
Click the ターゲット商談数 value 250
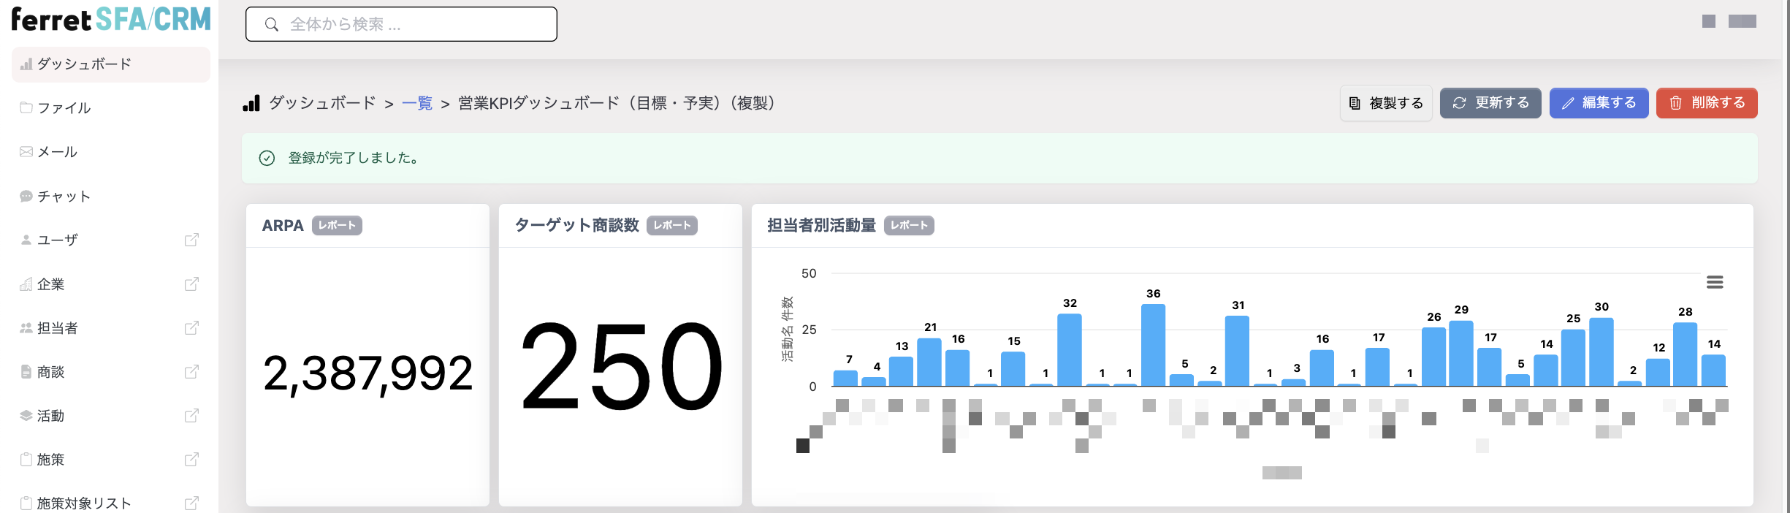pyautogui.click(x=621, y=367)
